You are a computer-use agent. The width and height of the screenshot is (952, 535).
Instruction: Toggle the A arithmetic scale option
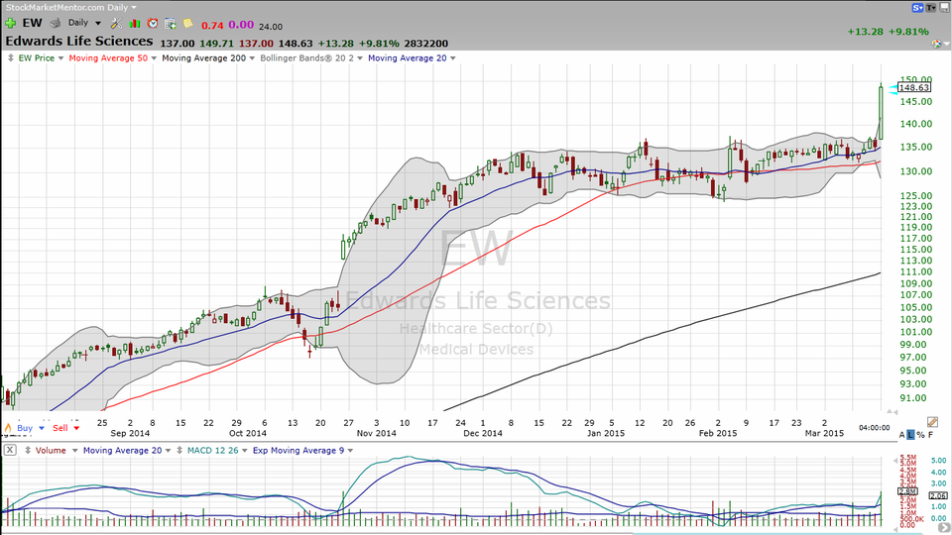(x=902, y=435)
